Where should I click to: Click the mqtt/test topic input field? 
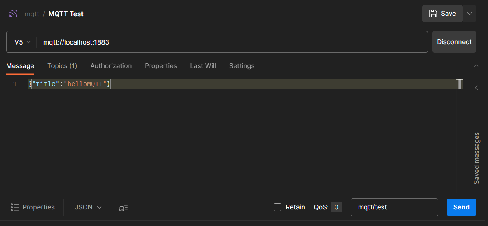(394, 207)
